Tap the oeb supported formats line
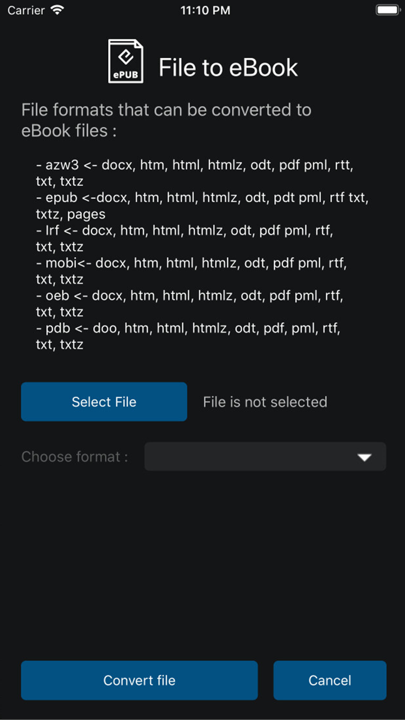Viewport: 405px width, 720px height. coord(190,304)
